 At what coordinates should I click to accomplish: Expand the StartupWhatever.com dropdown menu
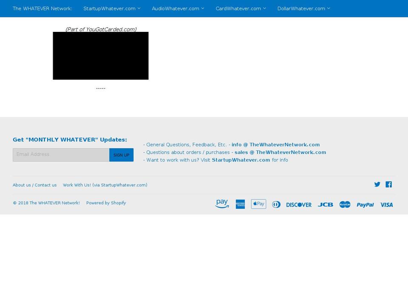(x=112, y=8)
